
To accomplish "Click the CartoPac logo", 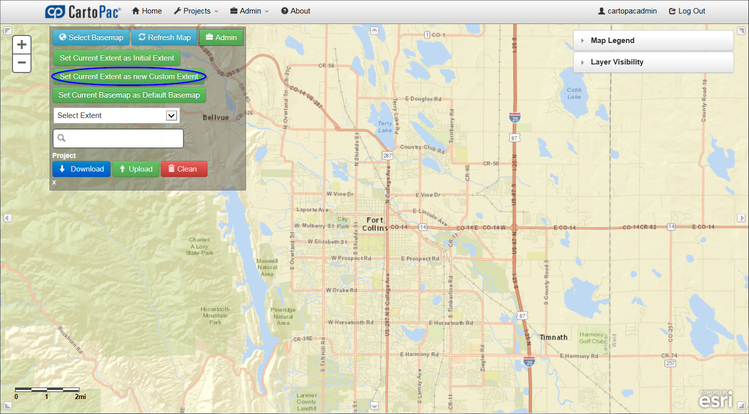I will click(x=81, y=10).
